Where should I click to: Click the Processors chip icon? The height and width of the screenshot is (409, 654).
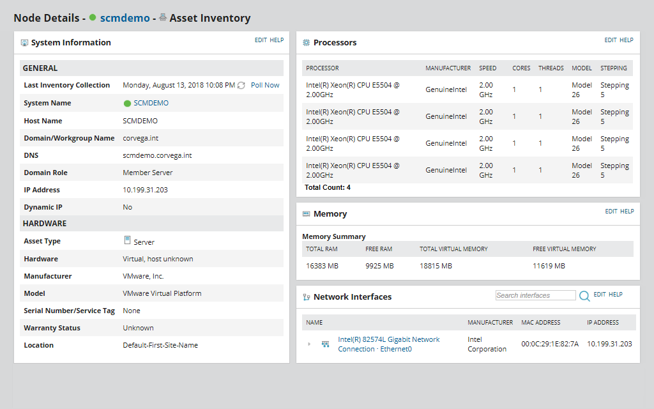coord(306,43)
